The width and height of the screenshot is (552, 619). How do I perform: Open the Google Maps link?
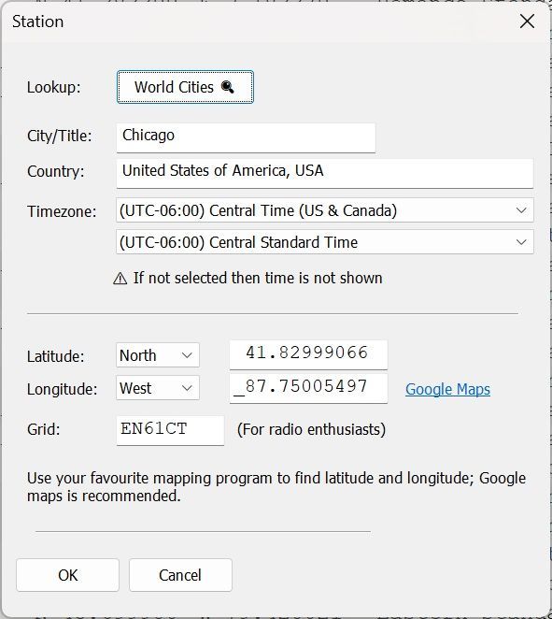pos(447,389)
